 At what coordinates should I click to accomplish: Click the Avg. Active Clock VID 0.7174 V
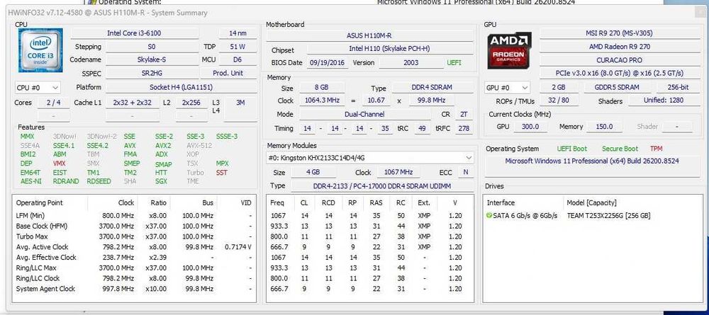[x=238, y=247]
